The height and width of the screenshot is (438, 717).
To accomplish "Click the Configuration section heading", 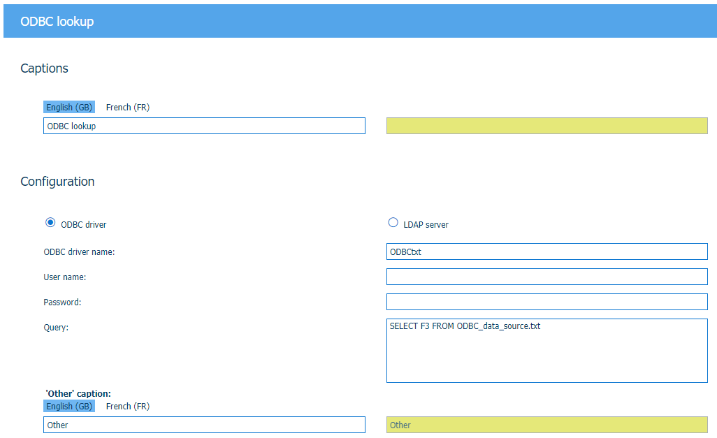I will click(57, 182).
